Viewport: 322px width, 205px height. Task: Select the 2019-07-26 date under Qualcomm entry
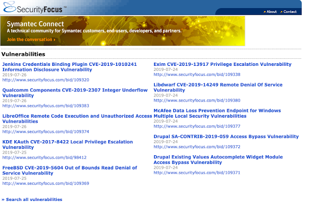(15, 100)
